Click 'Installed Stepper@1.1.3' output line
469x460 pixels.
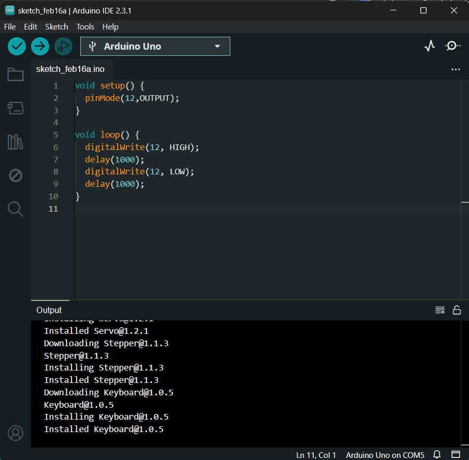[101, 380]
